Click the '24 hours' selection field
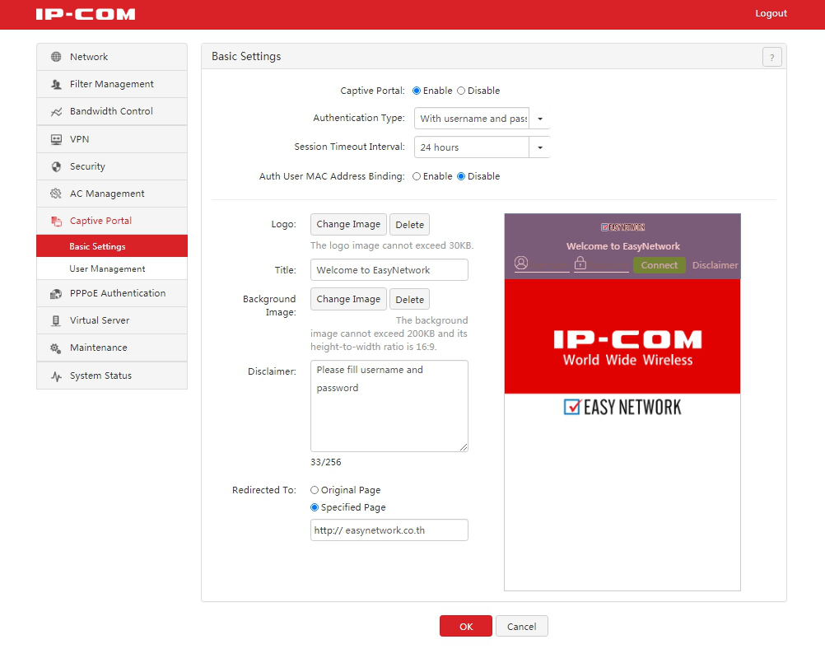The image size is (825, 658). click(472, 147)
